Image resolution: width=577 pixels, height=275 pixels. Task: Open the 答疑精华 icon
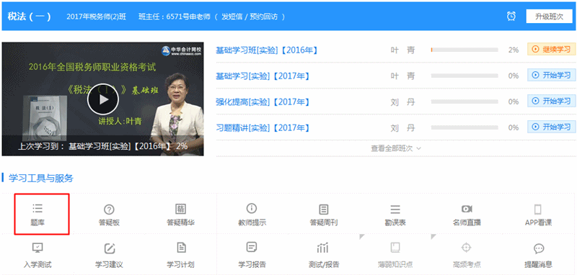[x=180, y=209]
